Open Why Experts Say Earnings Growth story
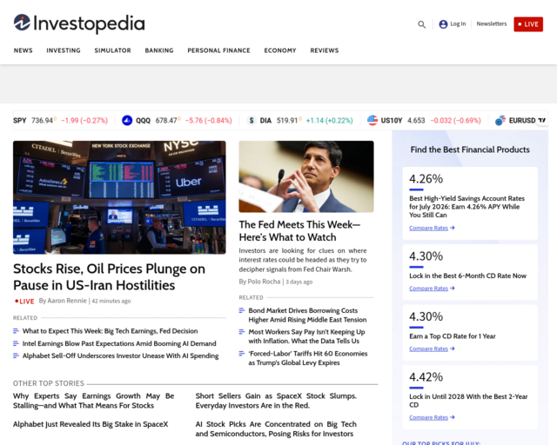The image size is (557, 445). click(x=93, y=401)
